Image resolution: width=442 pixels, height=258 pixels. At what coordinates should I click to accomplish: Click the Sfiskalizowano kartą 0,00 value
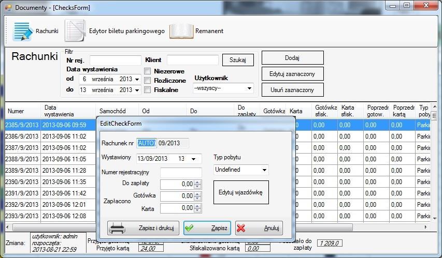coord(258,248)
